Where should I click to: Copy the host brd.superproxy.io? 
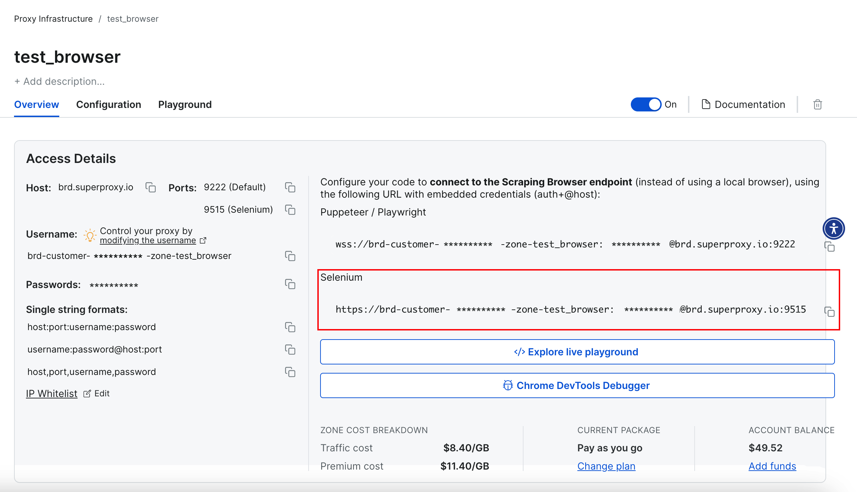pyautogui.click(x=150, y=187)
